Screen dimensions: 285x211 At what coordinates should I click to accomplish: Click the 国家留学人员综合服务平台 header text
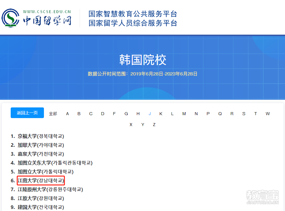[x=133, y=23]
